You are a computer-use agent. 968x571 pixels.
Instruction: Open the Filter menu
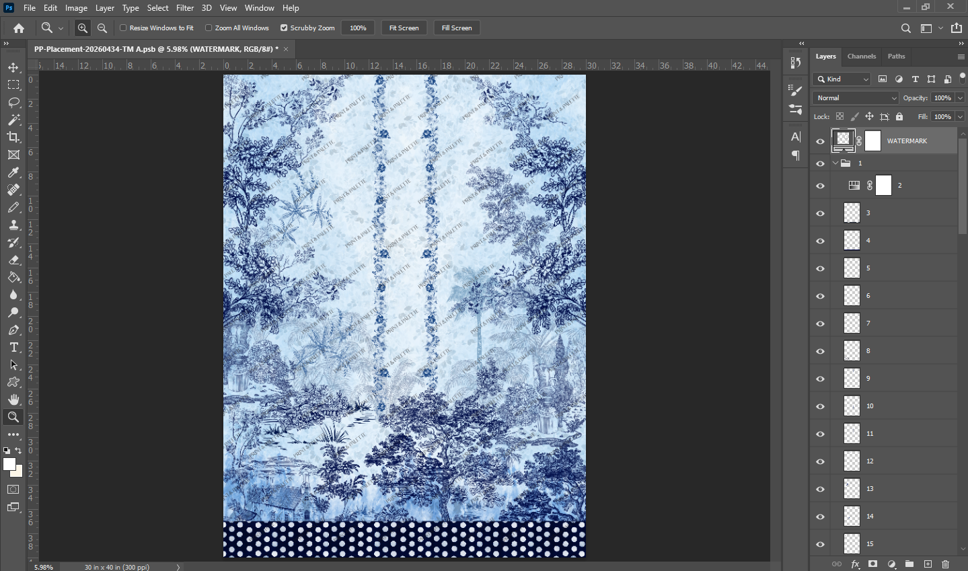coord(185,8)
